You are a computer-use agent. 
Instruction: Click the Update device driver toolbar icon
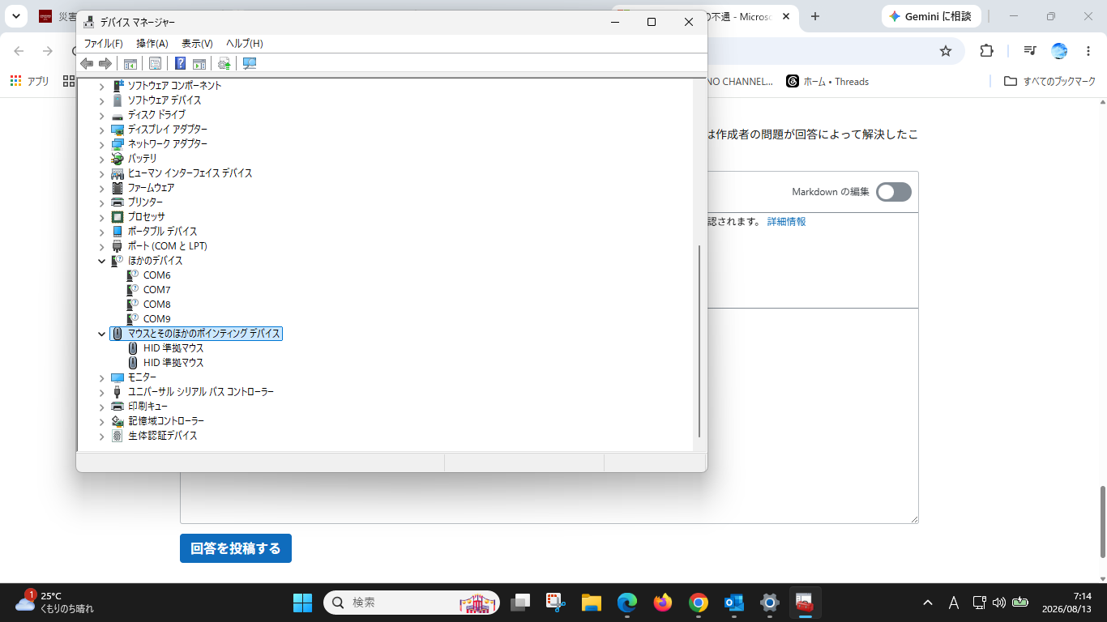pyautogui.click(x=224, y=63)
